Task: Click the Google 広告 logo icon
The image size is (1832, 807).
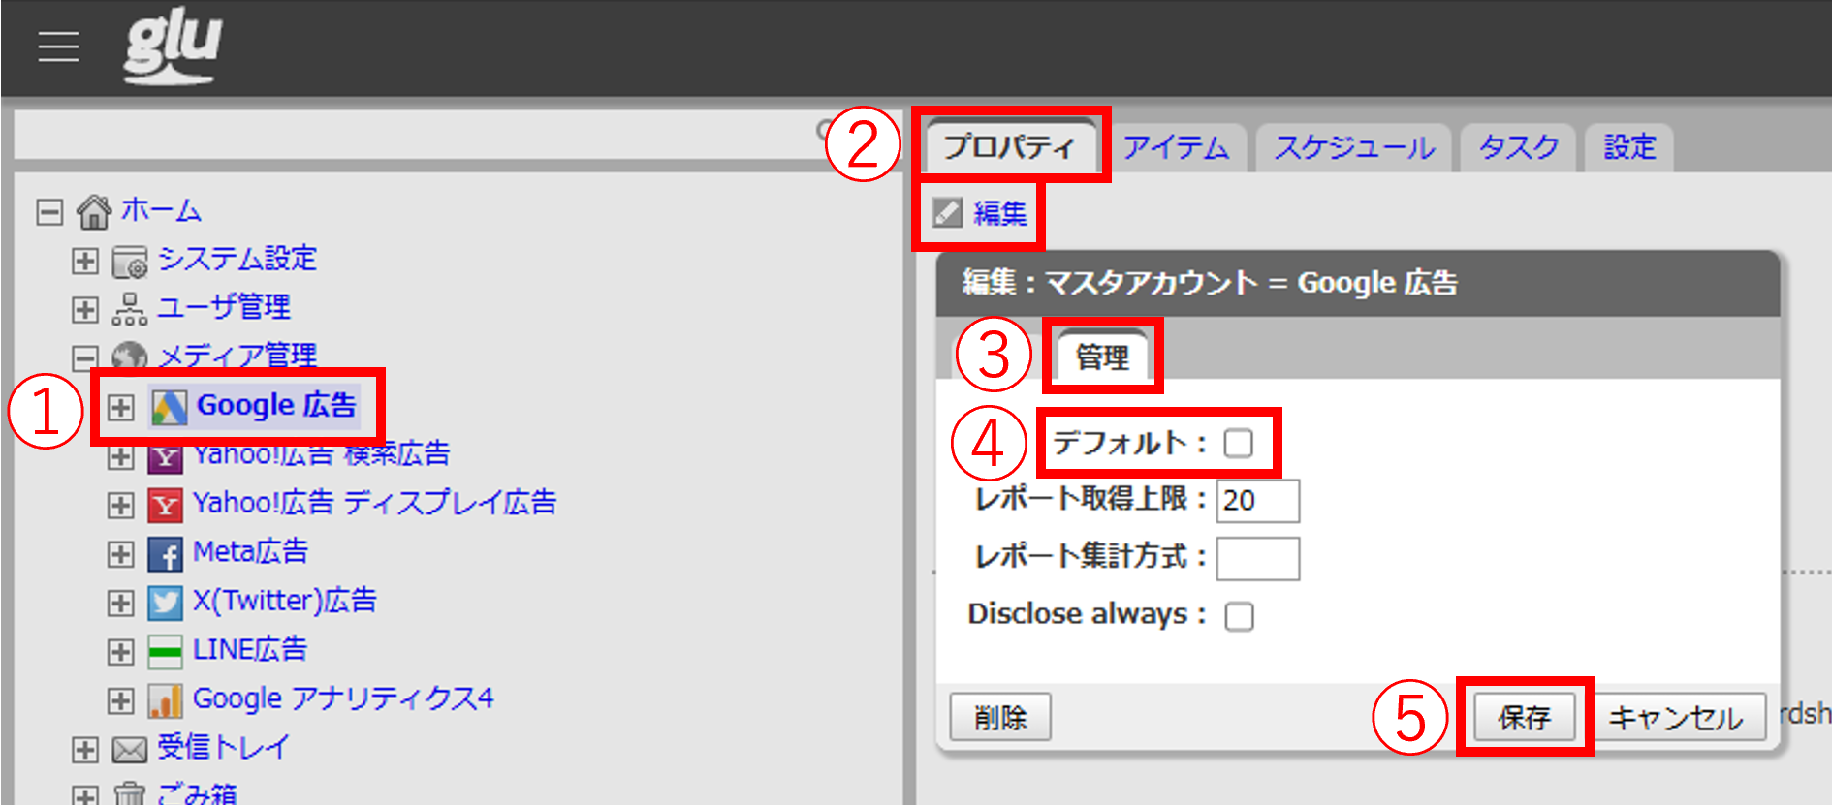Action: click(x=169, y=407)
